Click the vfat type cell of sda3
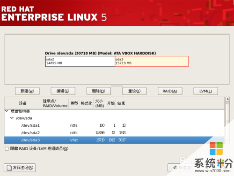This screenshot has width=234, height=176. coord(74,140)
